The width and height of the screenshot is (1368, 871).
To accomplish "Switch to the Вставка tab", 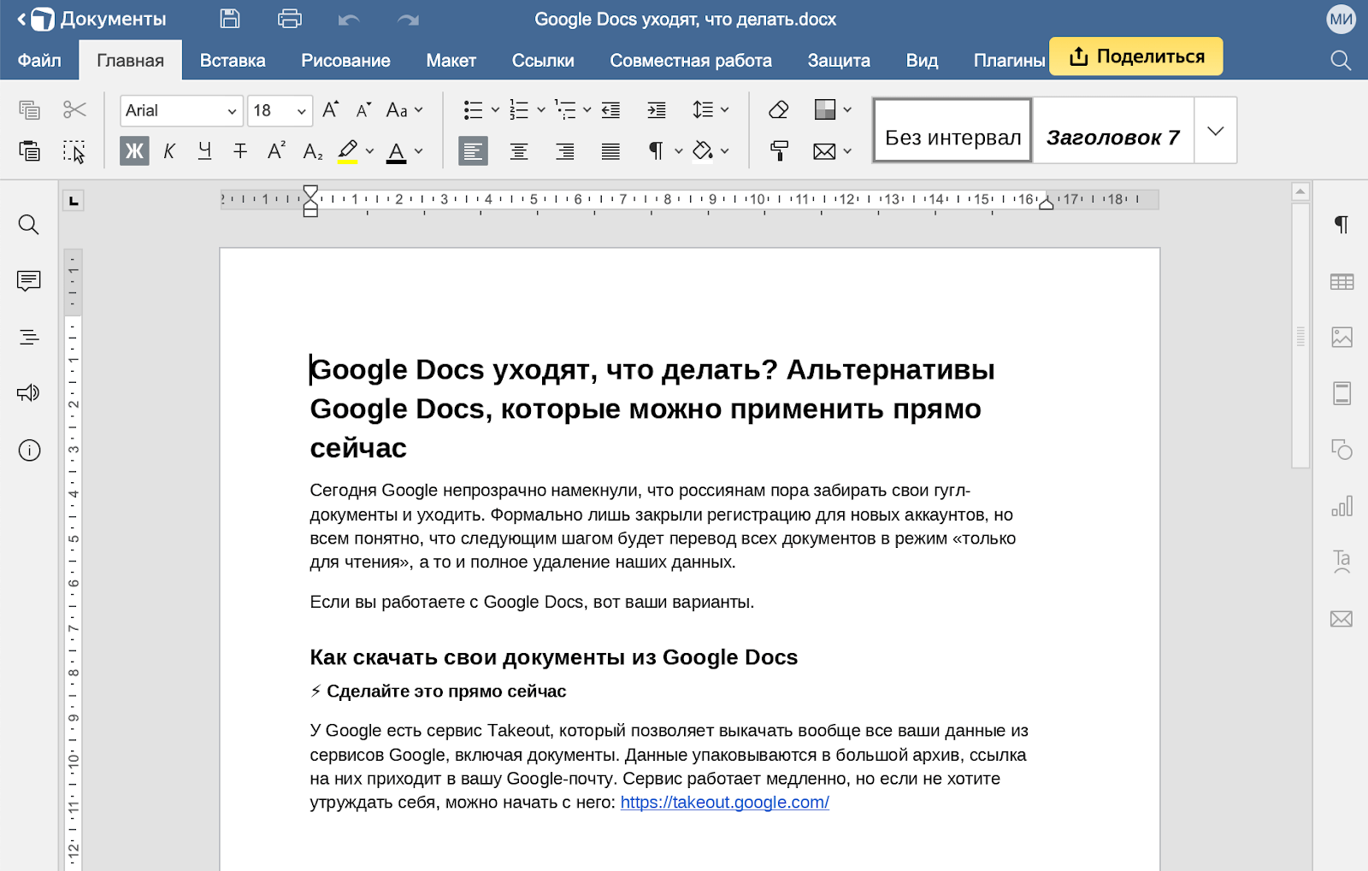I will (x=233, y=60).
